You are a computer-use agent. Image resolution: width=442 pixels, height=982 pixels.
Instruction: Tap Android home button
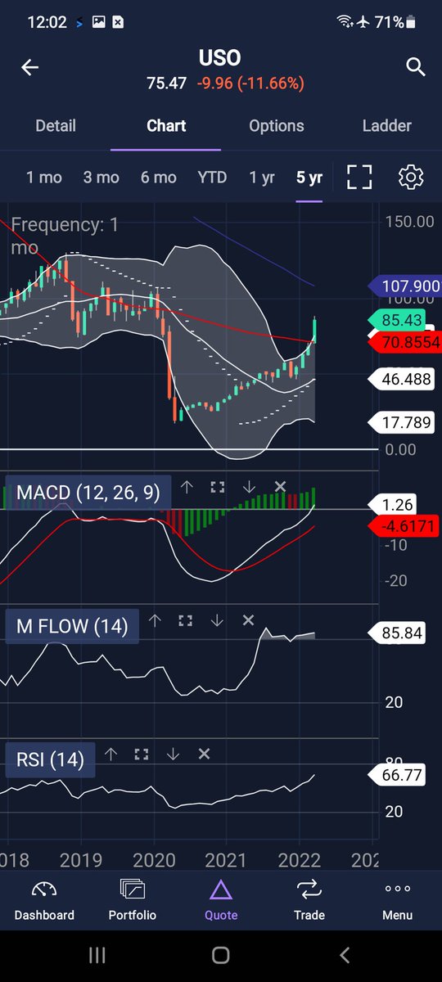[220, 955]
